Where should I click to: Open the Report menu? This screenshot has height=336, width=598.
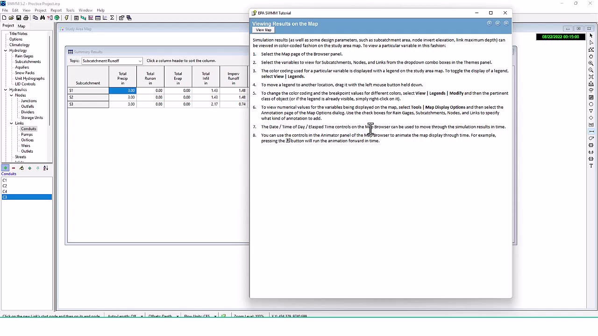(x=56, y=10)
